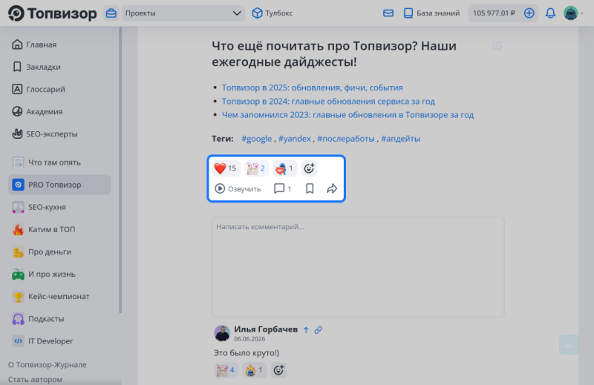Viewport: 594px width, 385px height.
Task: Open notifications bell
Action: [x=550, y=13]
